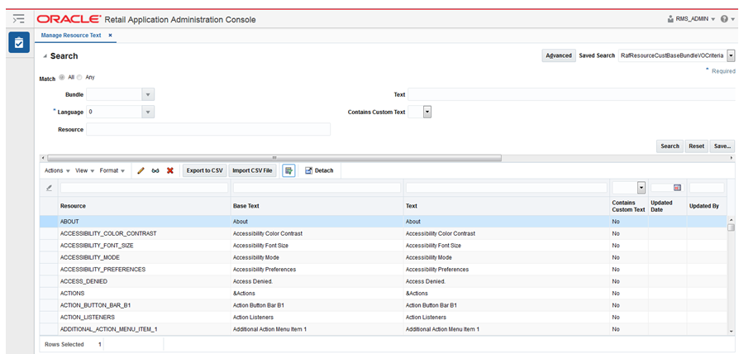Viewport: 739px width, 354px height.
Task: Click the Reset button
Action: (696, 146)
